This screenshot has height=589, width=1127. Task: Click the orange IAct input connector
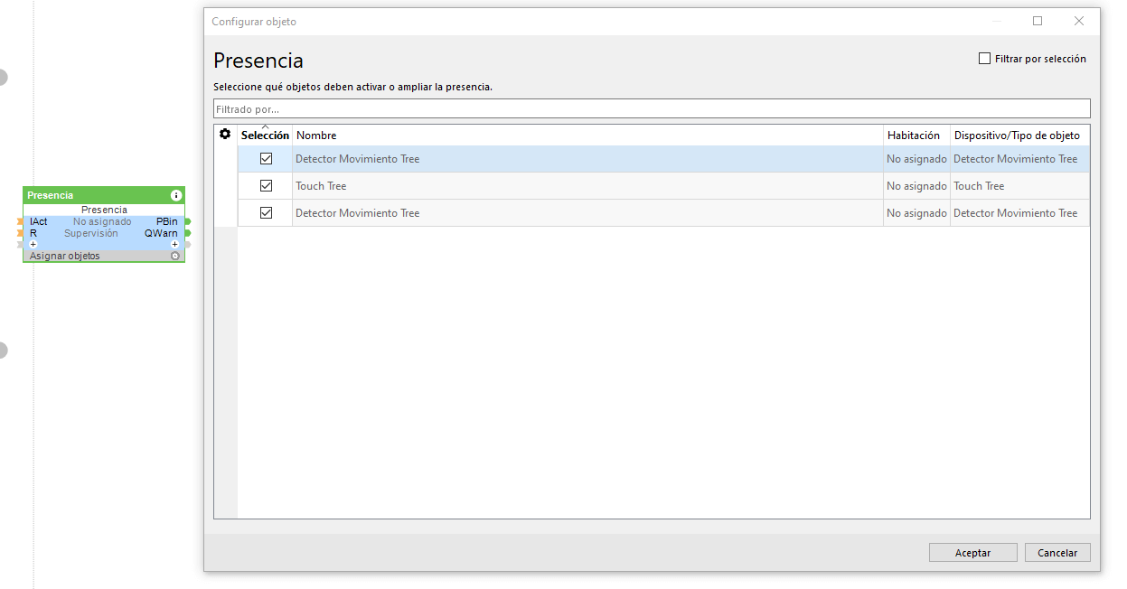tap(20, 221)
